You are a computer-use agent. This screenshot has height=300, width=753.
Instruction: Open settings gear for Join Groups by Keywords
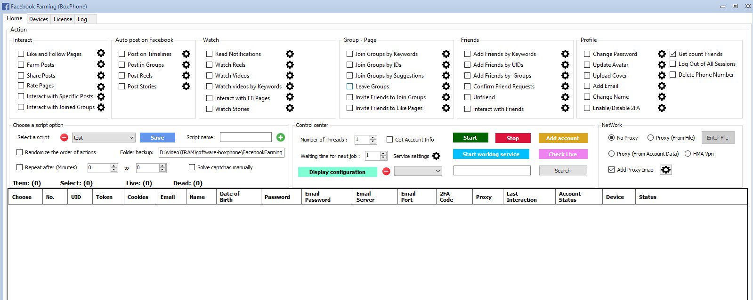click(446, 54)
